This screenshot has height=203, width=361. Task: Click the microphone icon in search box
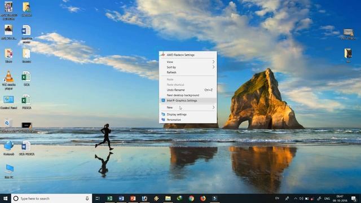coord(87,198)
